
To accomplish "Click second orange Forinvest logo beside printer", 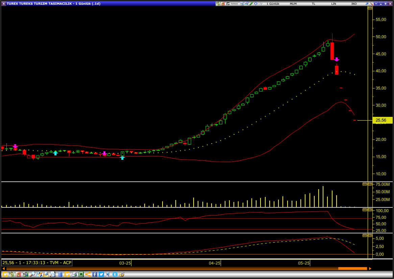I will [x=67, y=275].
